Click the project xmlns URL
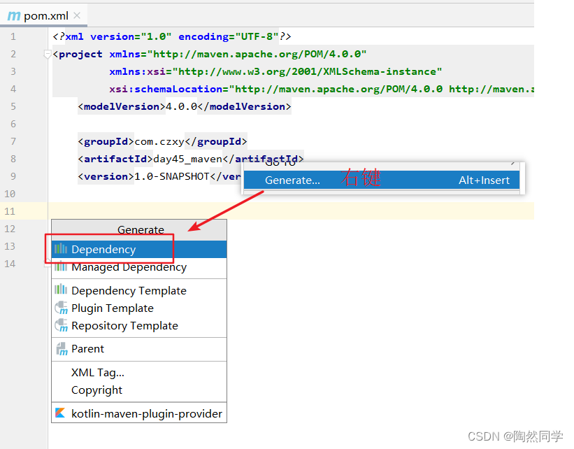 [x=257, y=55]
